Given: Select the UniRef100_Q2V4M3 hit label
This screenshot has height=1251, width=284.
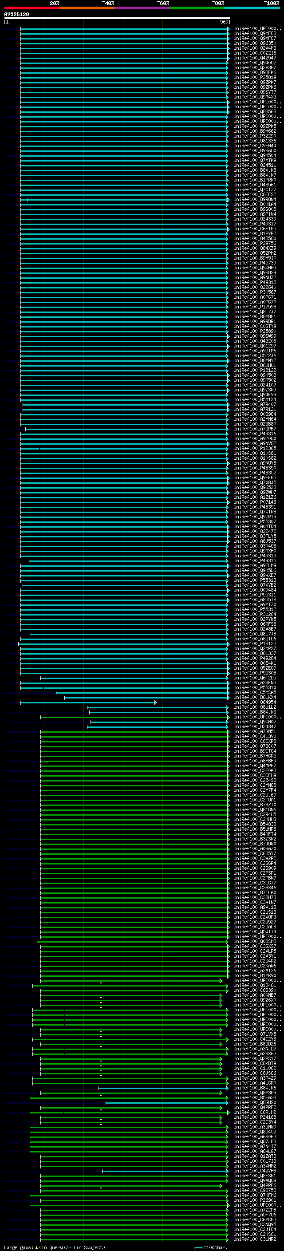Looking at the screenshot, I should tap(255, 48).
